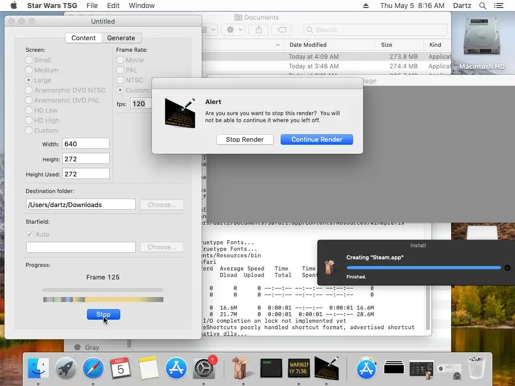Open Calendar dock icon showing May 5
Screen dimensions: 515x386
point(120,368)
